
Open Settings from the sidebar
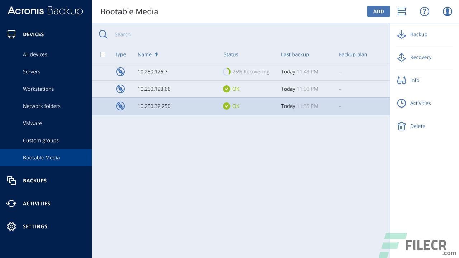35,226
